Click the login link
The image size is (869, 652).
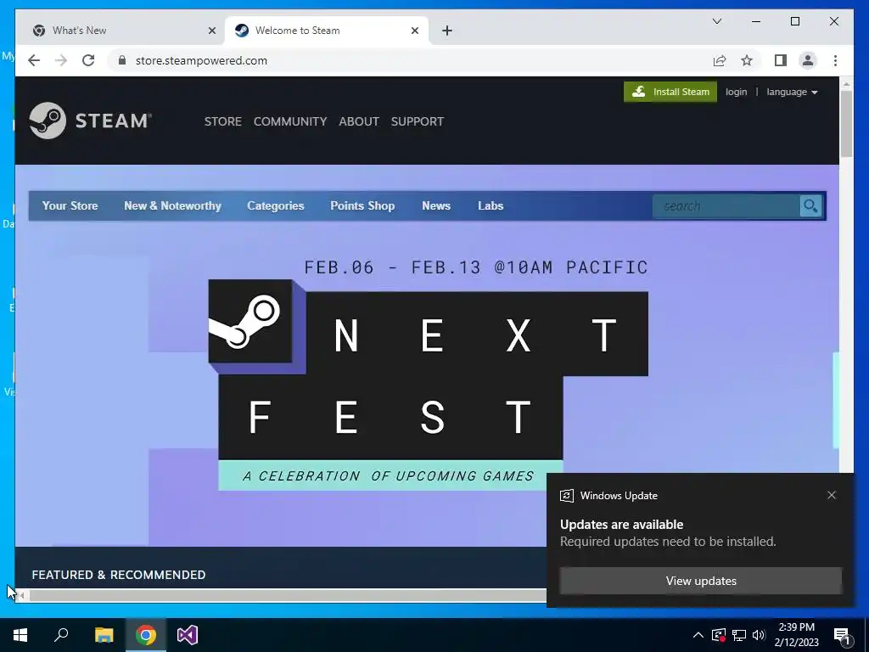coord(736,92)
